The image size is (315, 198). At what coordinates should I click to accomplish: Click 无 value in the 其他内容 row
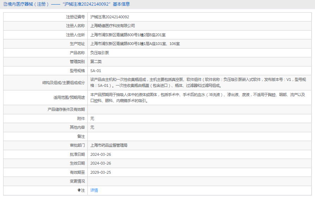pos(92,127)
